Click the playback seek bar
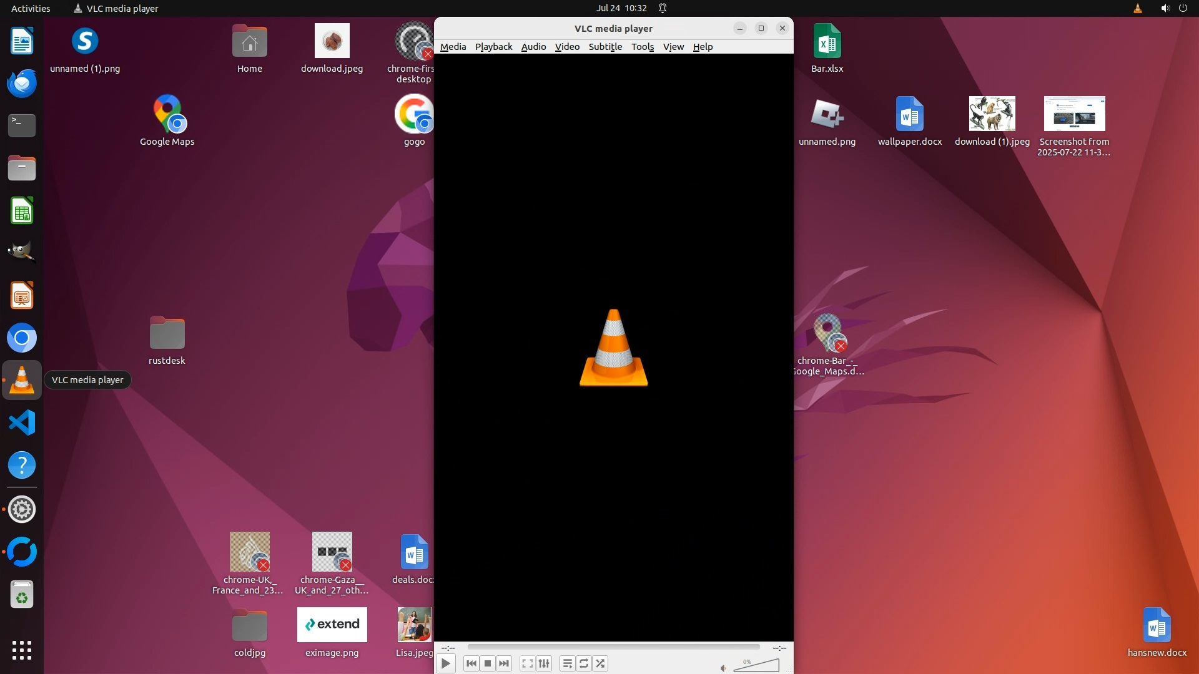 (x=613, y=647)
